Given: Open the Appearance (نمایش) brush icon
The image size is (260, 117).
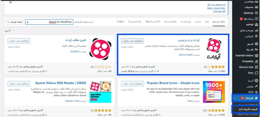Looking at the screenshot, I should pyautogui.click(x=256, y=86).
